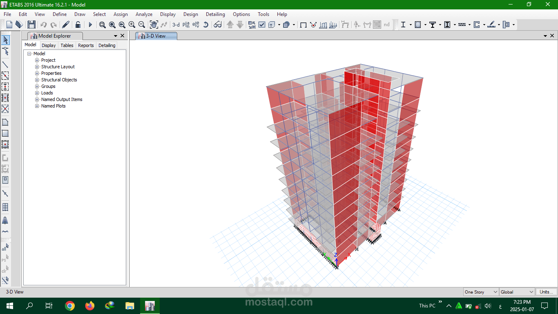Select the Draw Beam line tool in sidebar
Image resolution: width=558 pixels, height=314 pixels.
point(5,64)
